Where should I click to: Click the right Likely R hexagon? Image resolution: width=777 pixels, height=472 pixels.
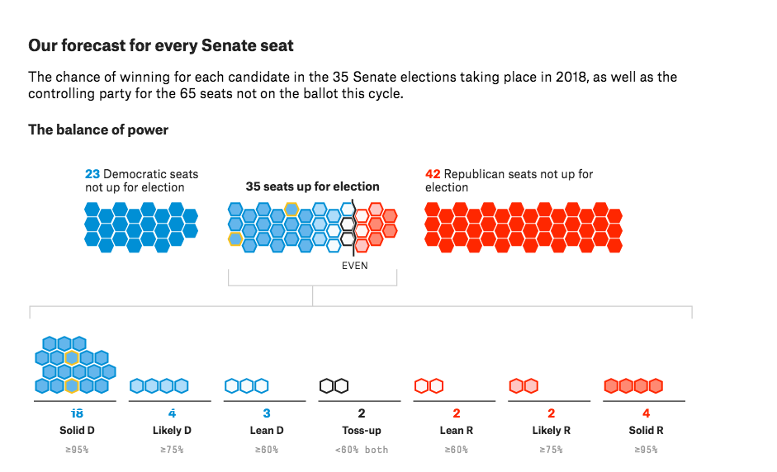point(531,385)
